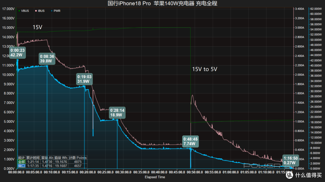This screenshot has height=182, width=325.
Task: Click the 15.000V voltage axis tick
Action: coord(8,28)
